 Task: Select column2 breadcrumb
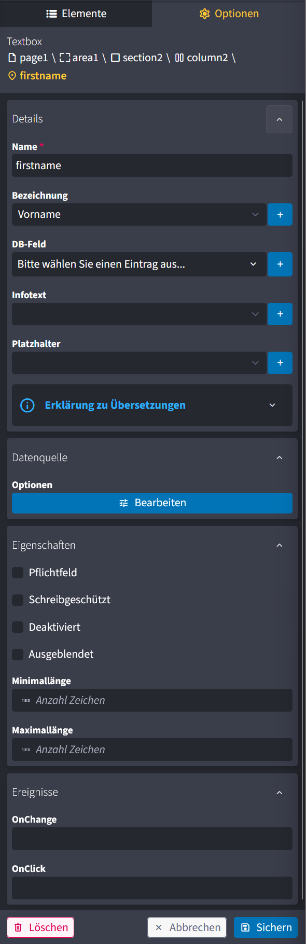click(x=201, y=58)
